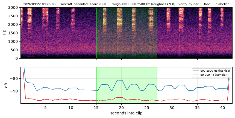The image size is (235, 118).
Task: Click the 1000 Hz tick label
Action: click(13, 42)
